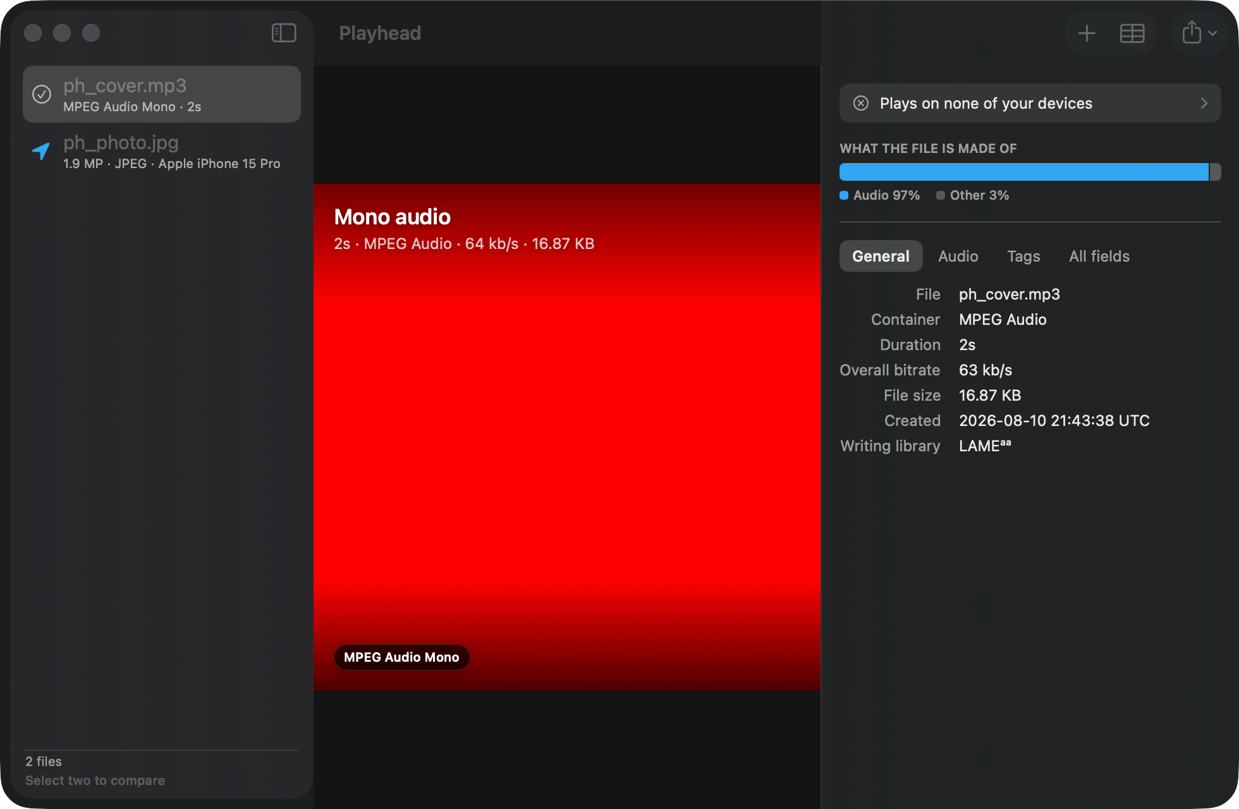Viewport: 1239px width, 809px height.
Task: Click the File value ph_cover.mp3
Action: (1009, 294)
